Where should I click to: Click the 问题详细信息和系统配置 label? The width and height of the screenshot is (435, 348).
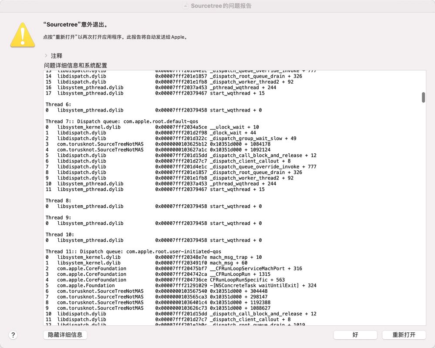point(75,65)
